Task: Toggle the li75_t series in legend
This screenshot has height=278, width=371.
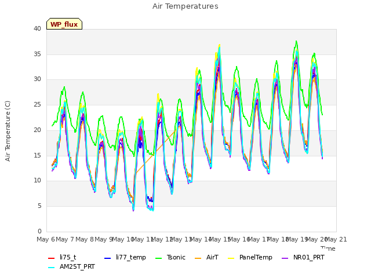Action: [x=62, y=257]
